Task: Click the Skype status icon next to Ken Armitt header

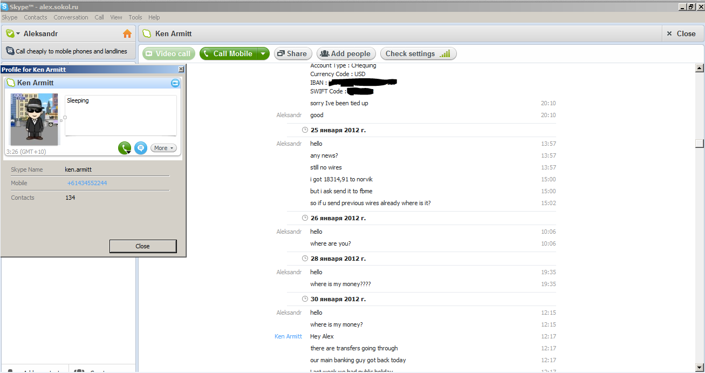Action: [147, 33]
